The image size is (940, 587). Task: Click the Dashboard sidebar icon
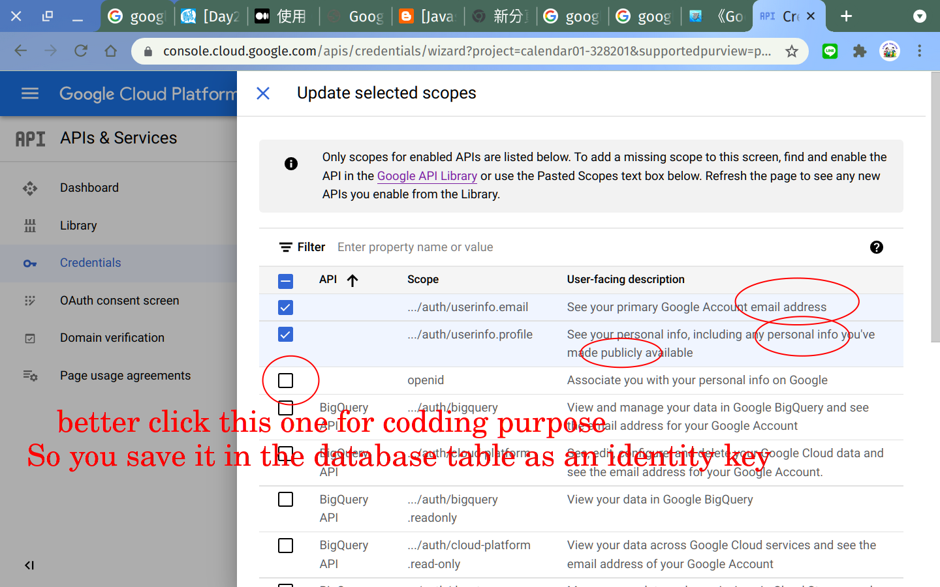pyautogui.click(x=30, y=188)
